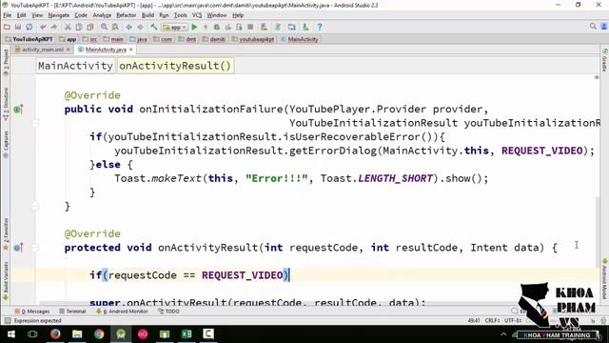Click the Stop square toolbar icon
Viewport: 609px width, 343px height.
(x=250, y=27)
